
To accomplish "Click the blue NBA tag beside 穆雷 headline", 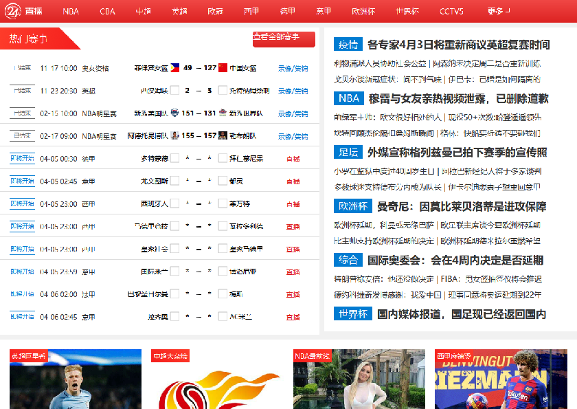I will (349, 98).
